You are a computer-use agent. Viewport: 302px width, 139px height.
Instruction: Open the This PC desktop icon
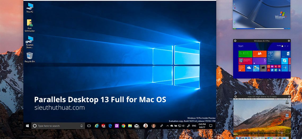[30, 8]
